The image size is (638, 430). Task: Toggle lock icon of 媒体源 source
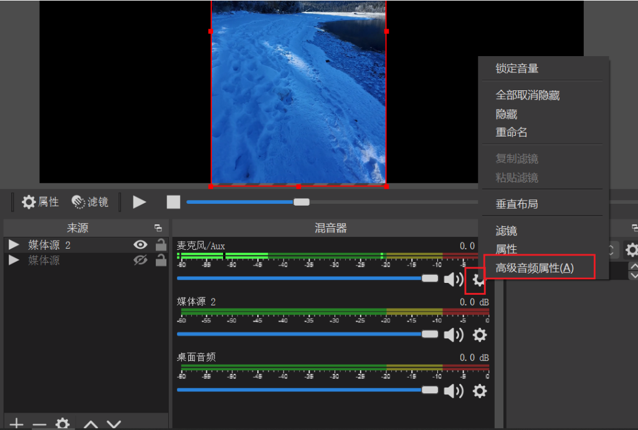pos(161,260)
